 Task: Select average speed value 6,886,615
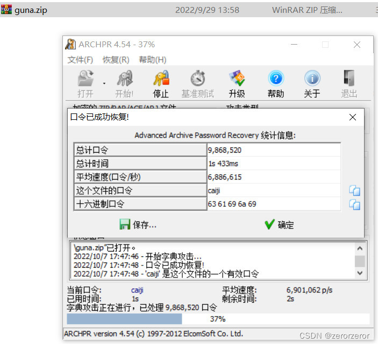pyautogui.click(x=274, y=177)
